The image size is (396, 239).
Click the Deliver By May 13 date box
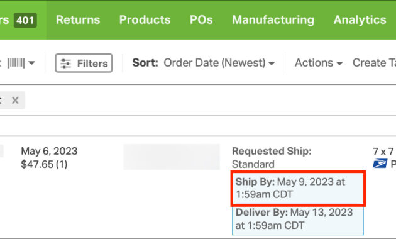tap(298, 220)
